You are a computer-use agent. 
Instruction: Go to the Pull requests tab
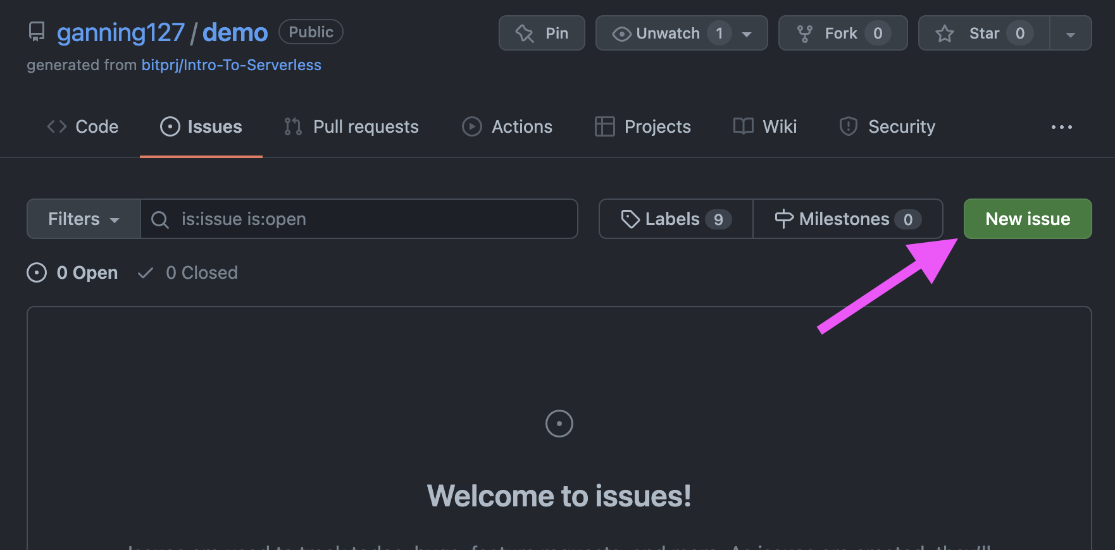(x=351, y=126)
